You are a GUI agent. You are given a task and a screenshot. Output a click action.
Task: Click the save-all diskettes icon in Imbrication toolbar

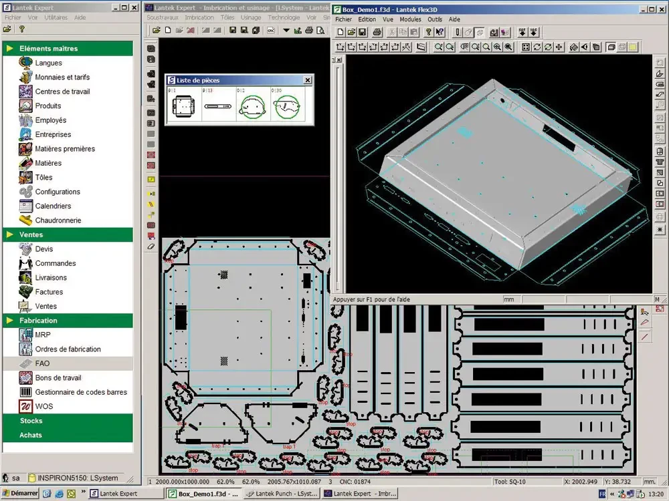pos(256,30)
